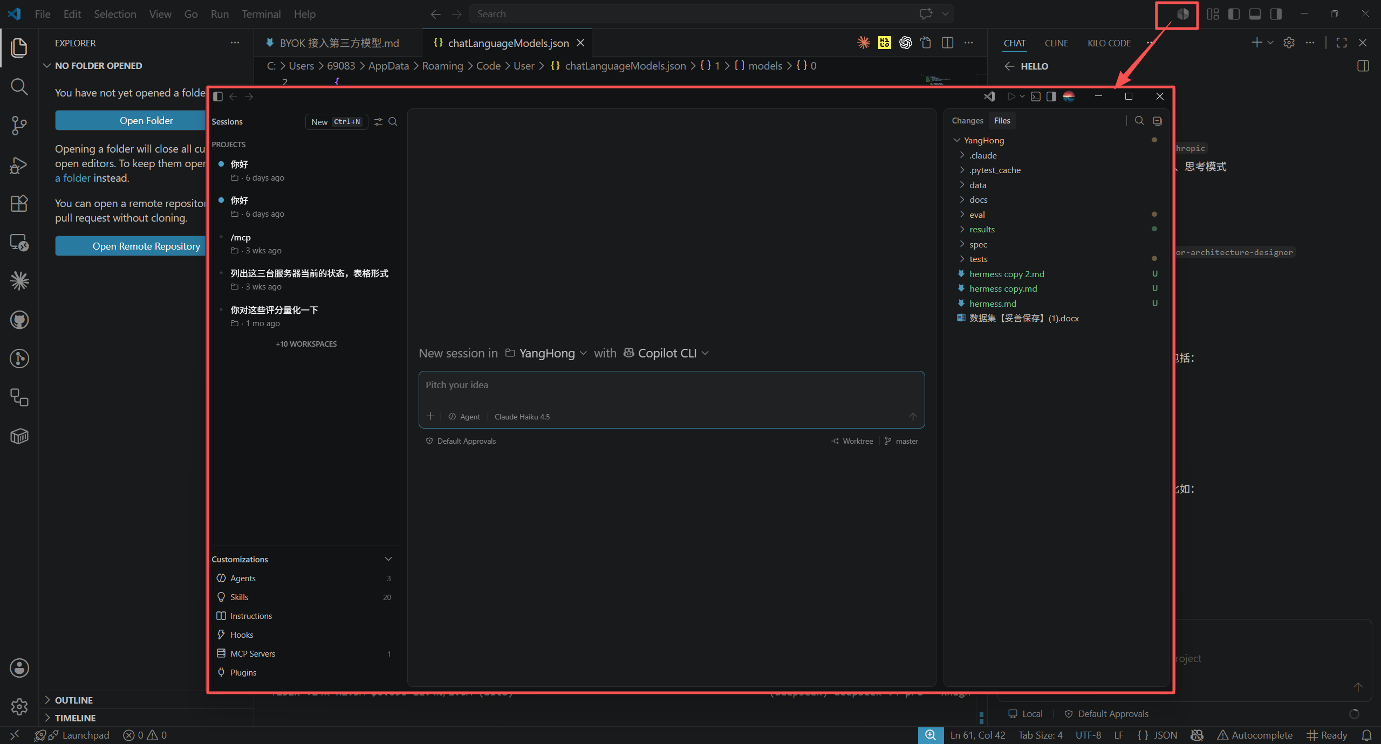This screenshot has width=1381, height=744.
Task: Show more via +10 WORKSPACES link
Action: pyautogui.click(x=306, y=344)
